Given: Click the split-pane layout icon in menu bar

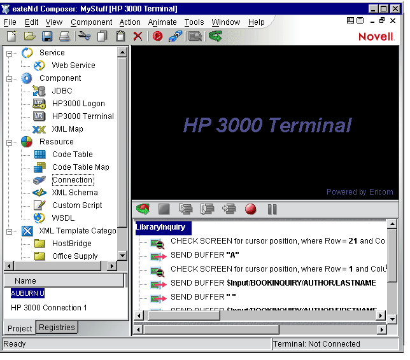Looking at the screenshot, I should (350, 20).
